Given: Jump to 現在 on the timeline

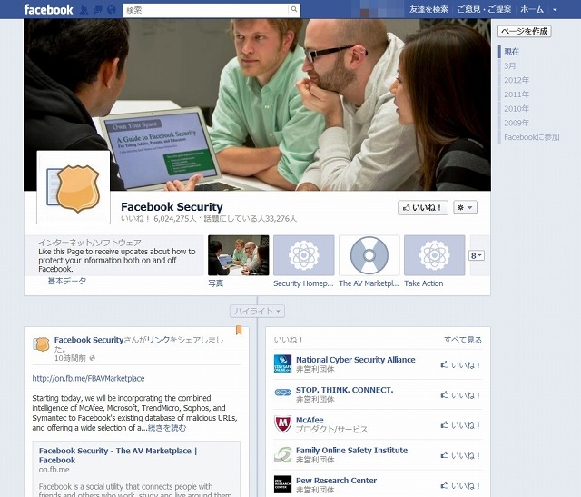Looking at the screenshot, I should click(x=512, y=52).
